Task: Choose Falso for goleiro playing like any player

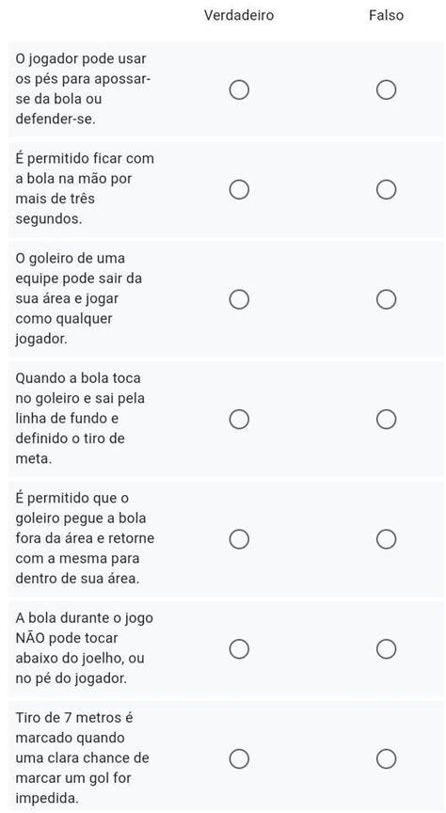Action: pos(387,299)
